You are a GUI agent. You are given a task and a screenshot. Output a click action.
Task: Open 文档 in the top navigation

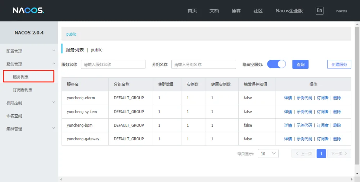[214, 11]
